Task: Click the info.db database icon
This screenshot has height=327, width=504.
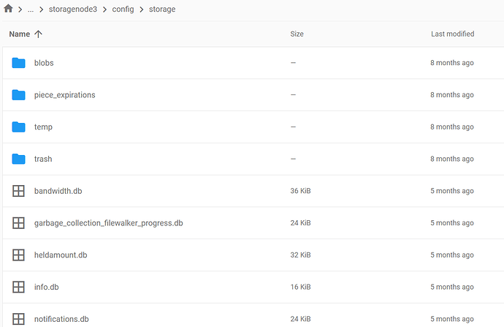Action: pos(18,287)
